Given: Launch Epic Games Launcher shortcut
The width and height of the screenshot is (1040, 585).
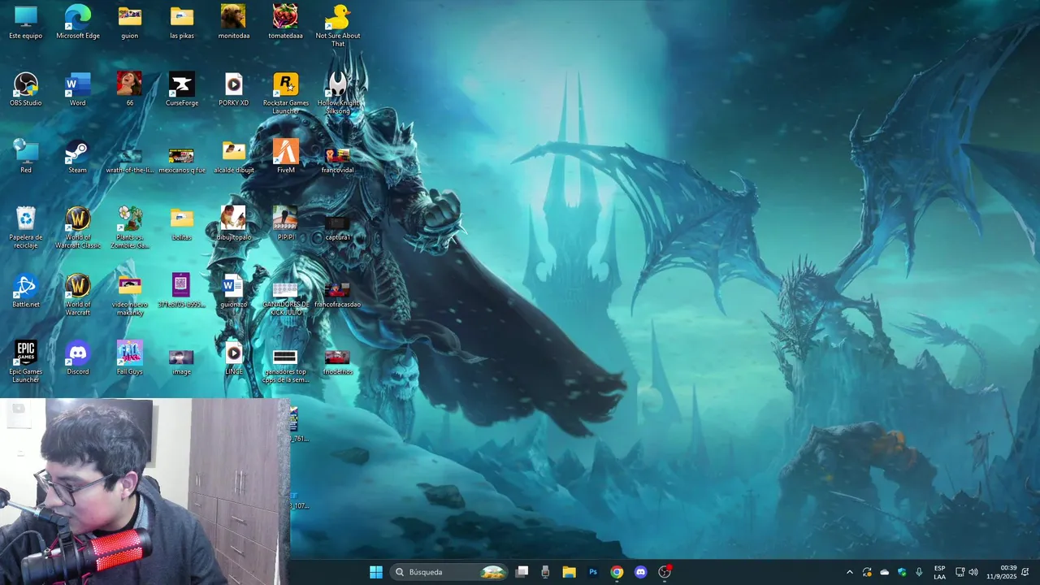Looking at the screenshot, I should (x=26, y=362).
